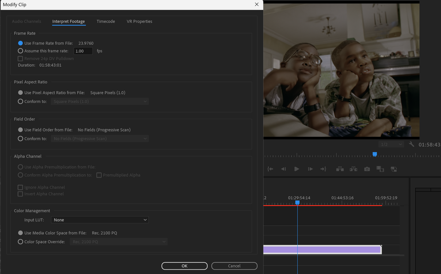Click the Lift edit icon
This screenshot has width=441, height=274.
(x=340, y=169)
